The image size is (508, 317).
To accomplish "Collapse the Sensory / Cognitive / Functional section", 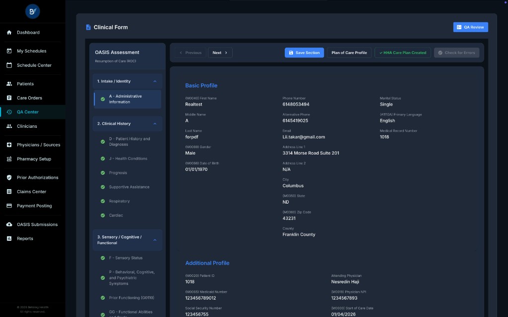I will coord(155,240).
